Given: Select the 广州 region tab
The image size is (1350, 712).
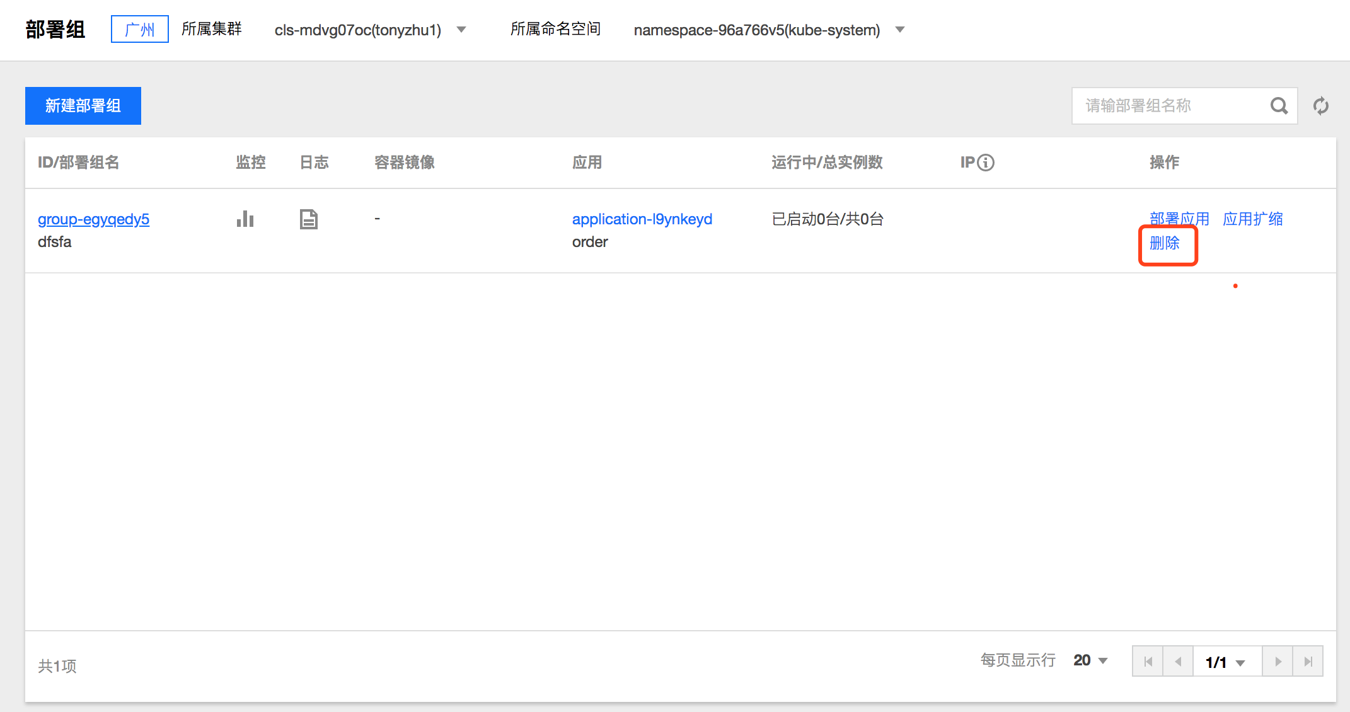Looking at the screenshot, I should coord(139,29).
